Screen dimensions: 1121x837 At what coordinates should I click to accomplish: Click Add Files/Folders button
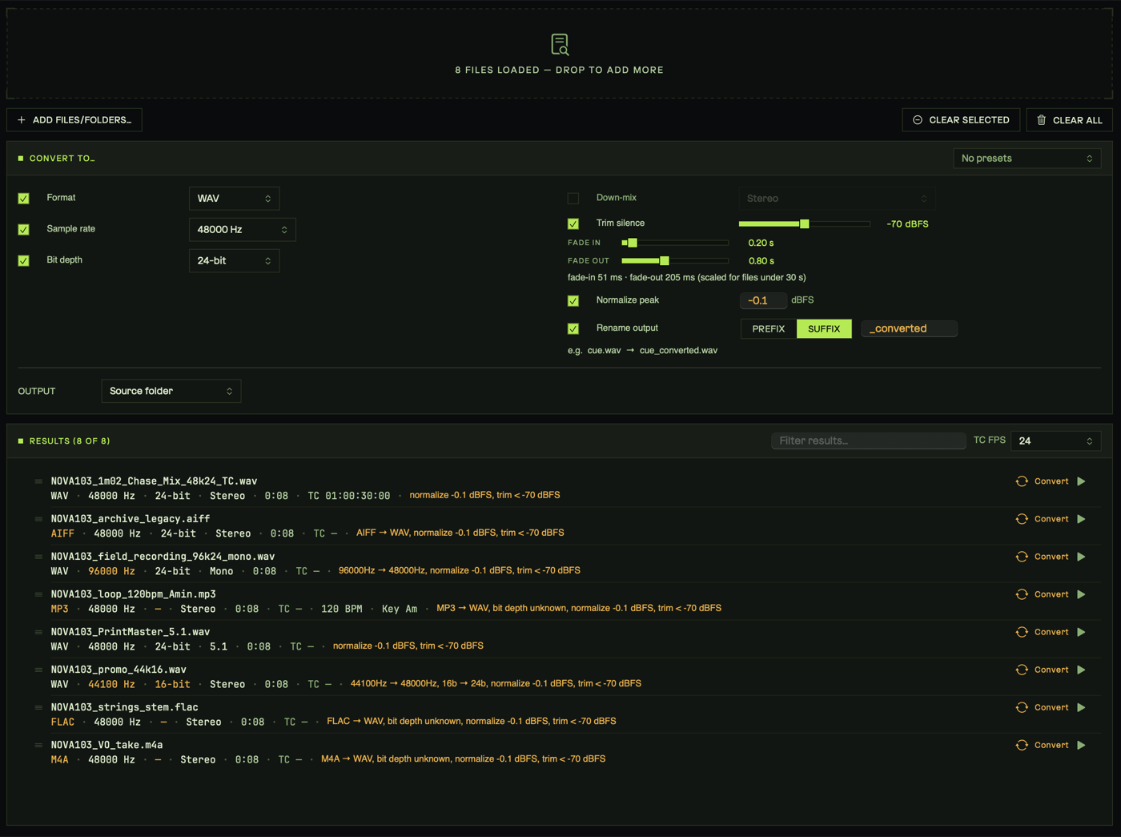pos(74,120)
